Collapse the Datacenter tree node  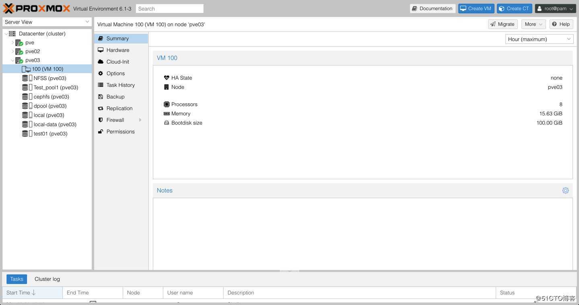[x=6, y=34]
